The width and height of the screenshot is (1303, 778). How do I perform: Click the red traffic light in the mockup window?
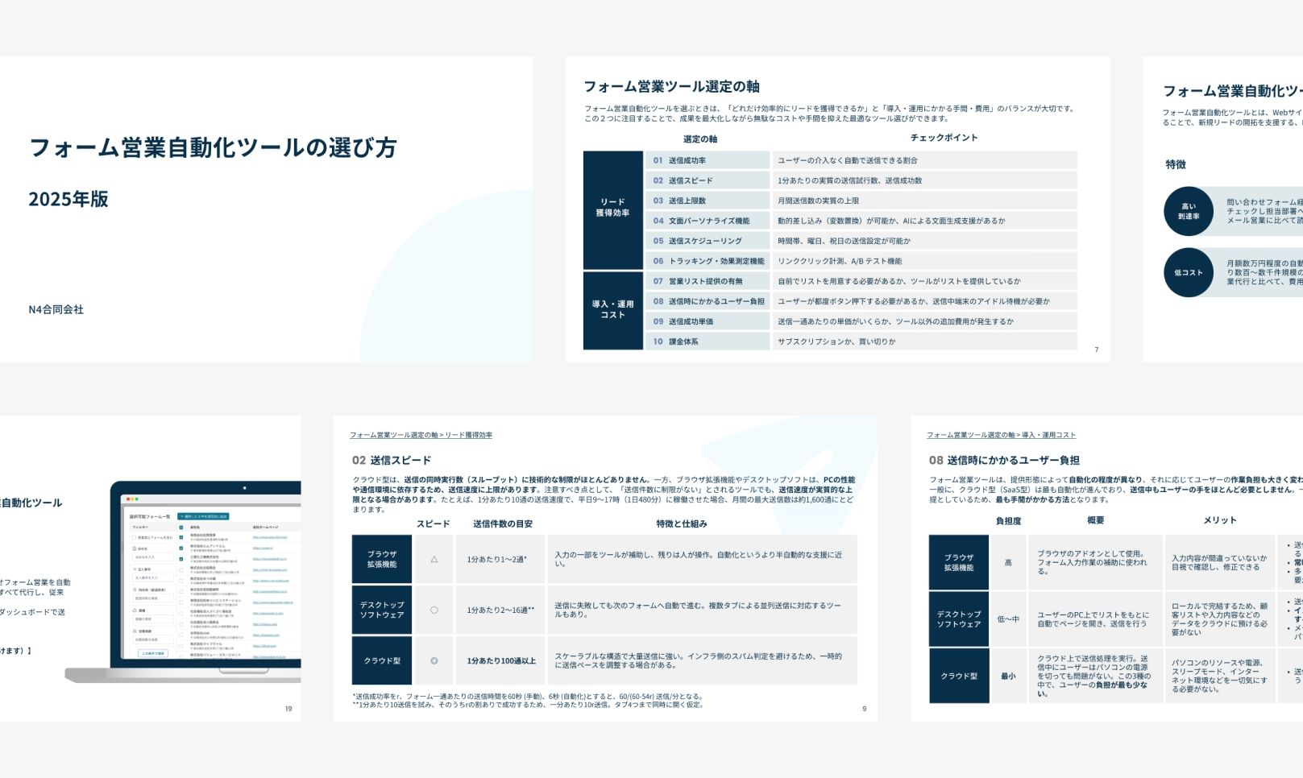click(128, 499)
